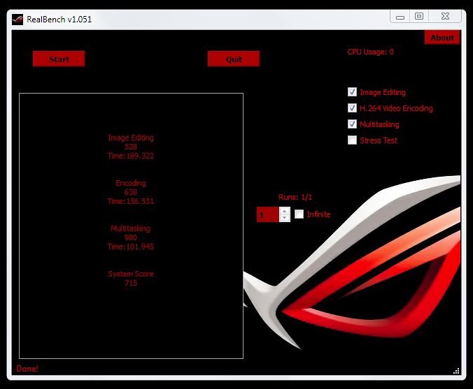Click the 'Image Editing' result label

131,138
